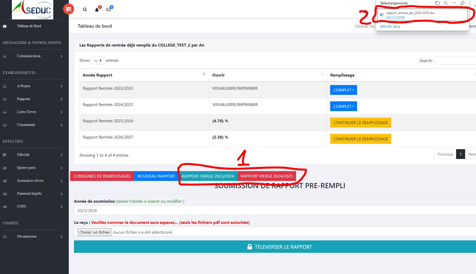Click Afficher plus link in downloads
The width and height of the screenshot is (476, 274).
[390, 26]
